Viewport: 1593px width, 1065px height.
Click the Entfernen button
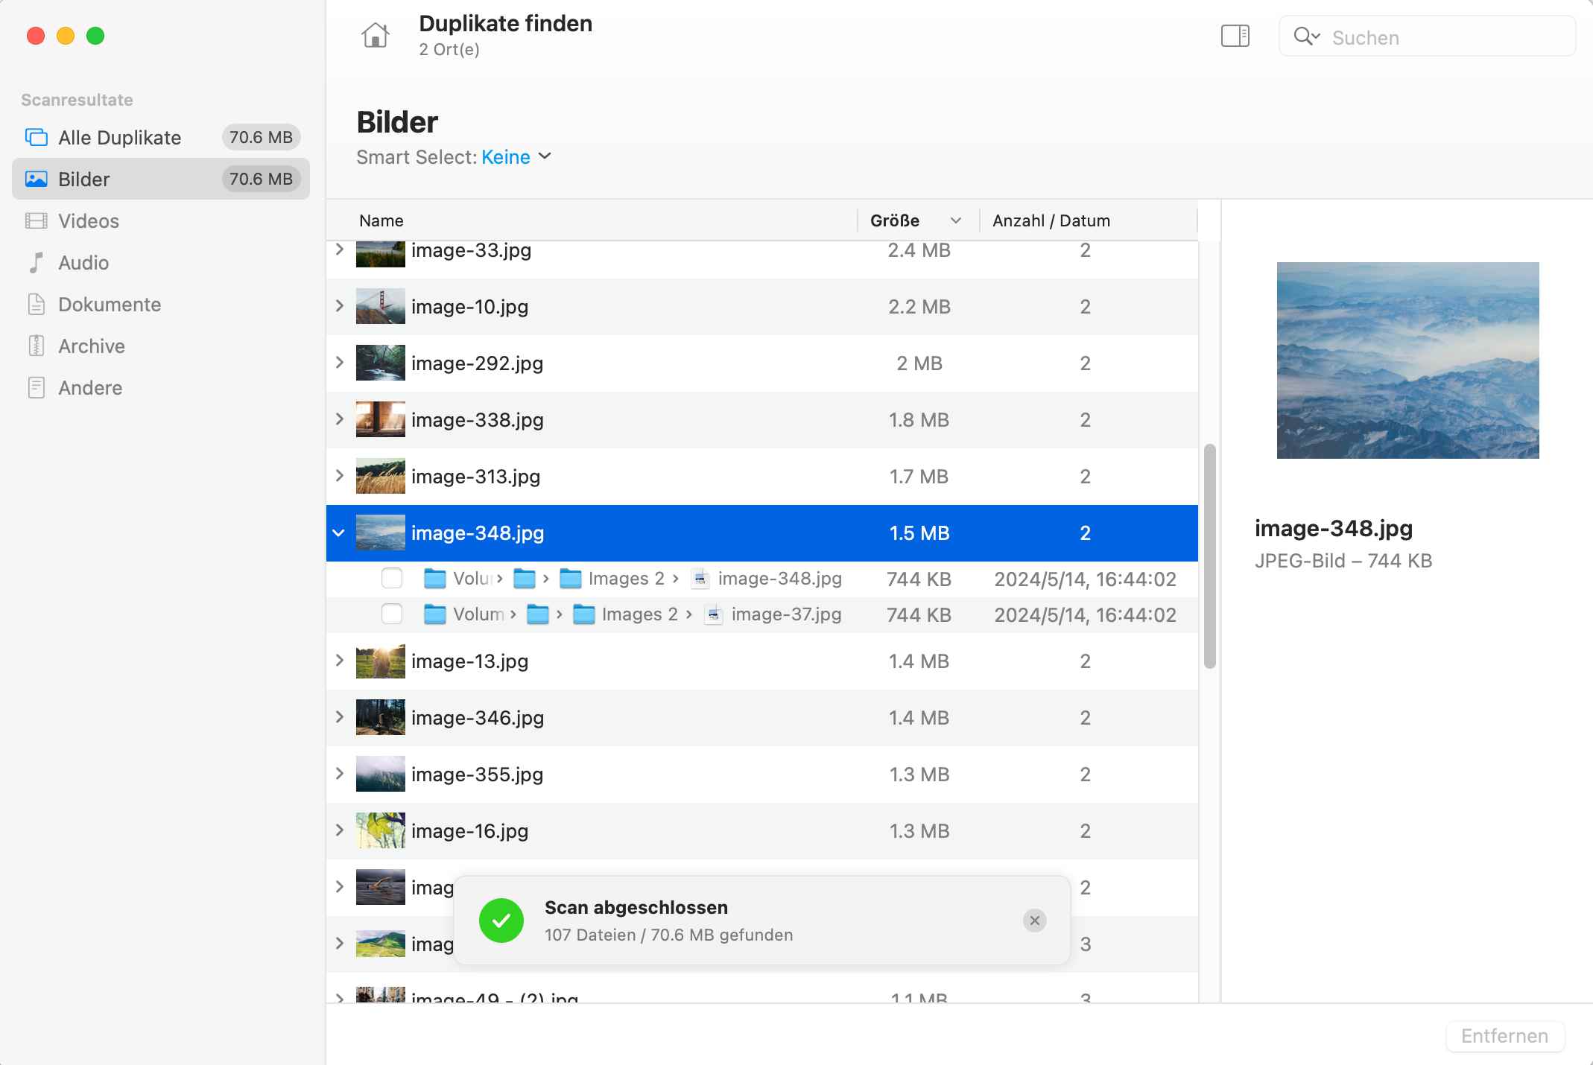tap(1504, 1036)
